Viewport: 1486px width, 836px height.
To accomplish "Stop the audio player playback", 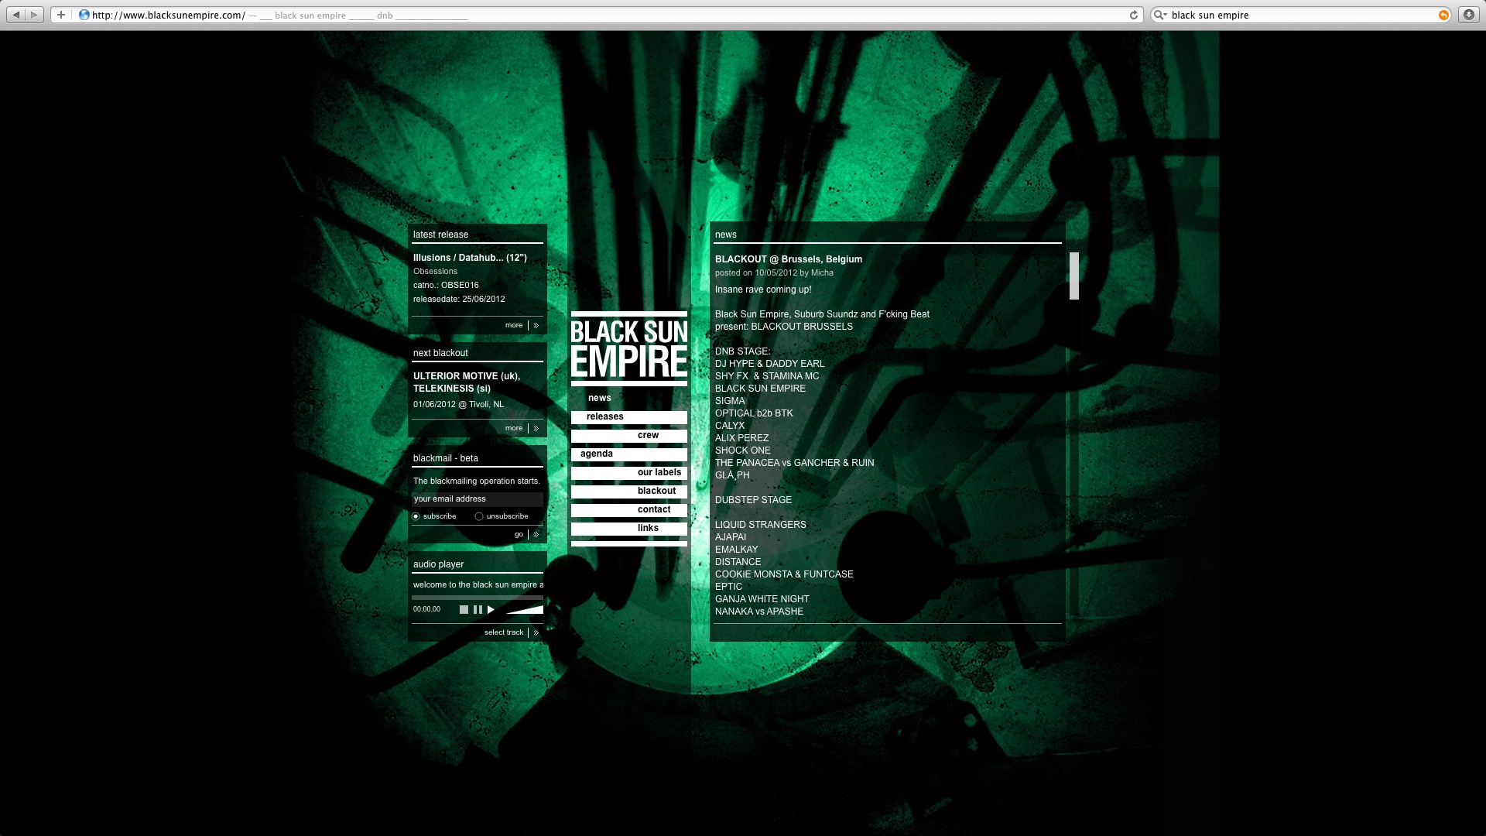I will point(464,610).
